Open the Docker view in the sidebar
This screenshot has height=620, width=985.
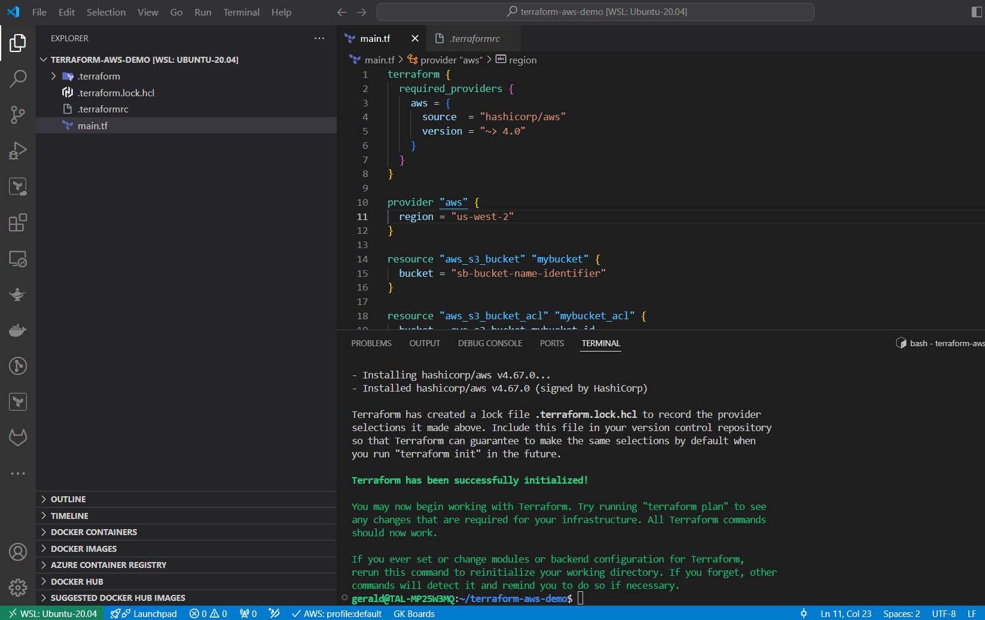point(18,330)
